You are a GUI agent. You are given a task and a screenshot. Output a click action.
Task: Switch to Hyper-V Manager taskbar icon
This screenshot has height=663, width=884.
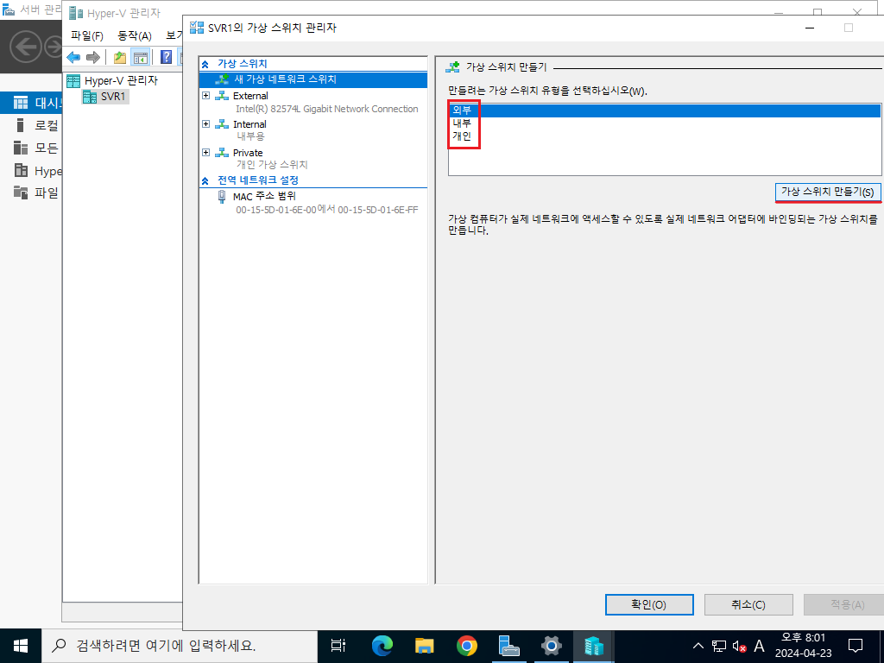pyautogui.click(x=594, y=646)
